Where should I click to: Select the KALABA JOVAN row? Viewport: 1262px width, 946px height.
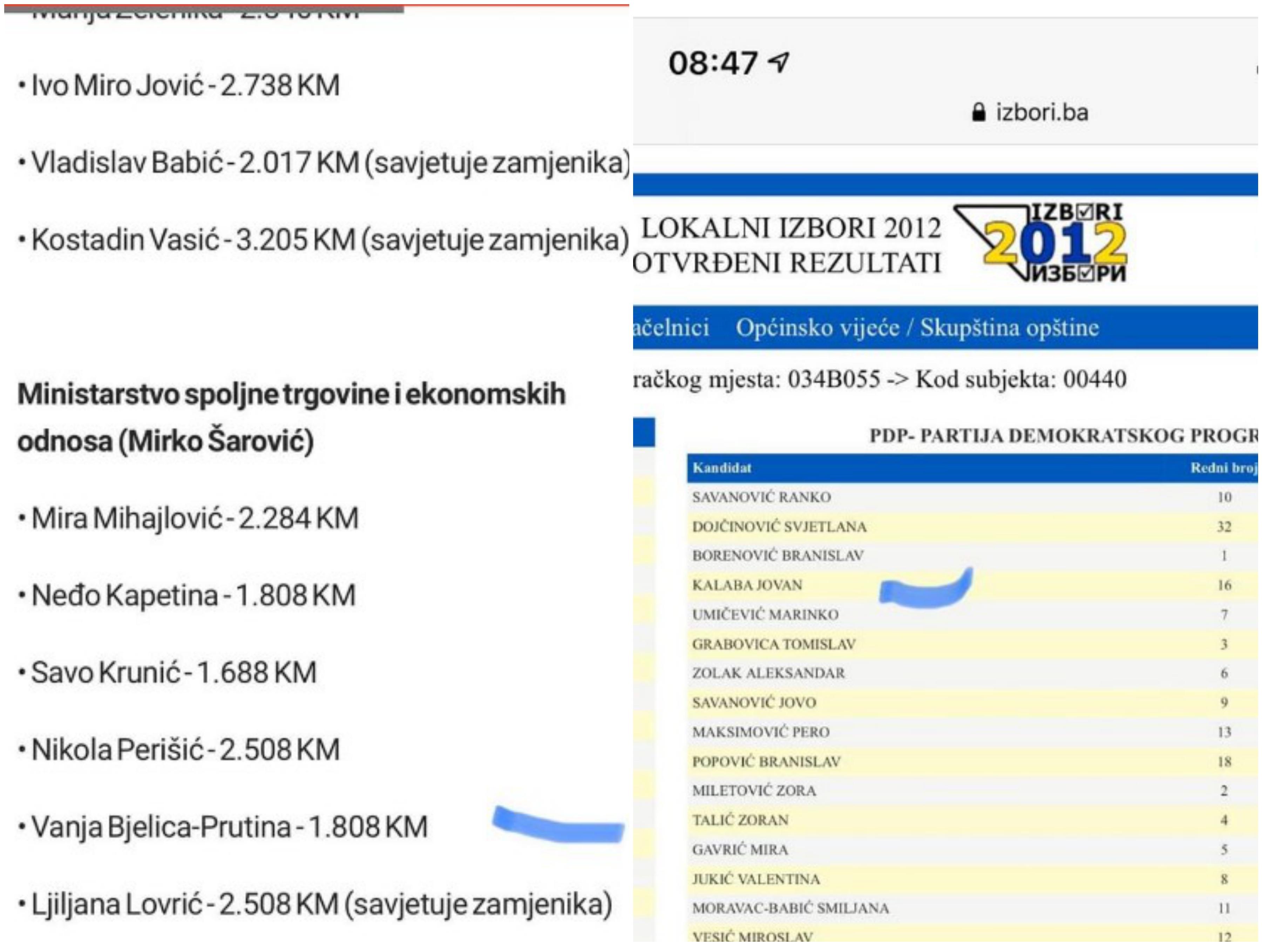pos(973,585)
